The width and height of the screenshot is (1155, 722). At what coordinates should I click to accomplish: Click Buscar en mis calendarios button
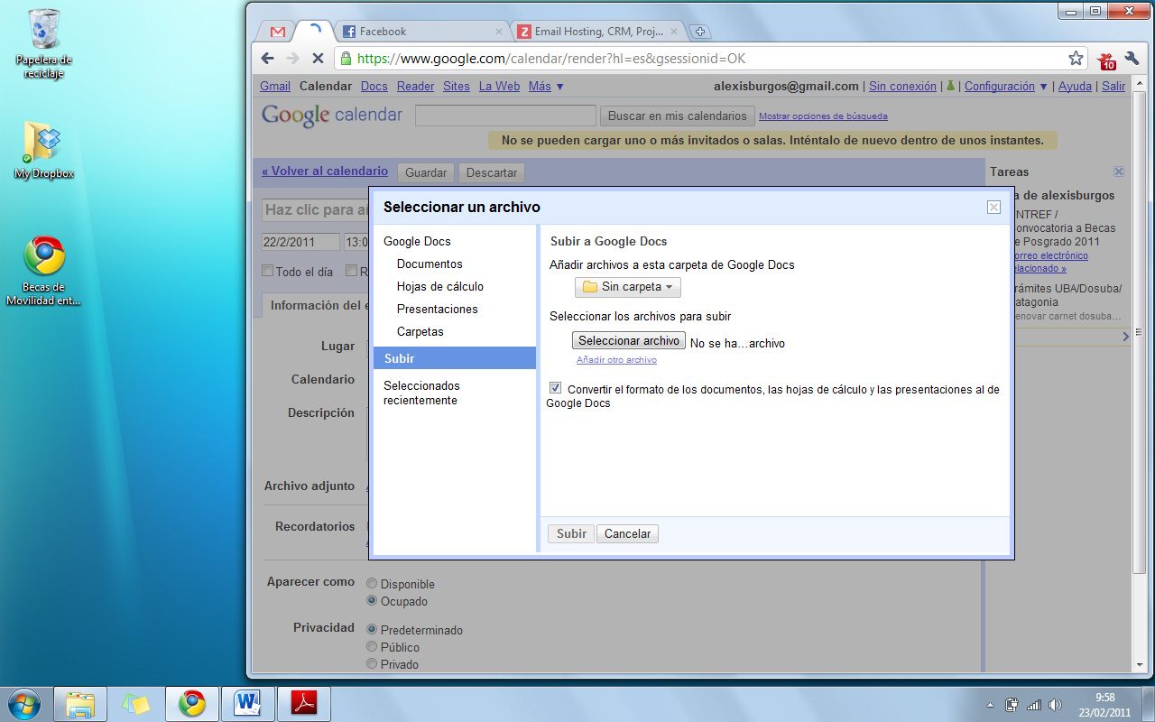pyautogui.click(x=678, y=116)
